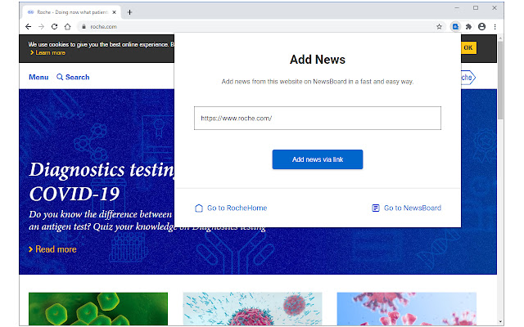Click the Add News popup heading
Screen dimensions: 524x327
tap(318, 60)
